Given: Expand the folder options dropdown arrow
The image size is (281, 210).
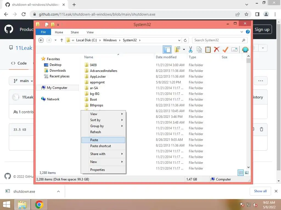Looking at the screenshot, I should click(184, 49).
